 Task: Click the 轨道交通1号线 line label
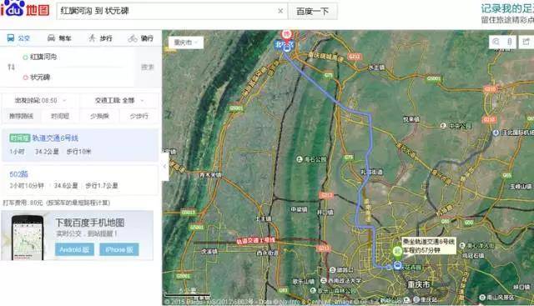[256, 240]
